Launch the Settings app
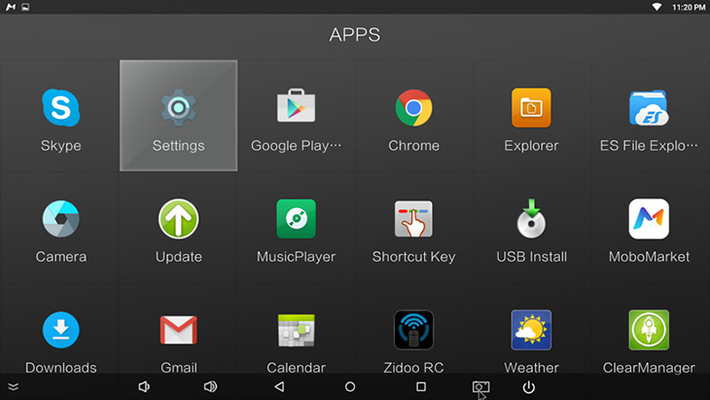The height and width of the screenshot is (400, 710). point(178,116)
